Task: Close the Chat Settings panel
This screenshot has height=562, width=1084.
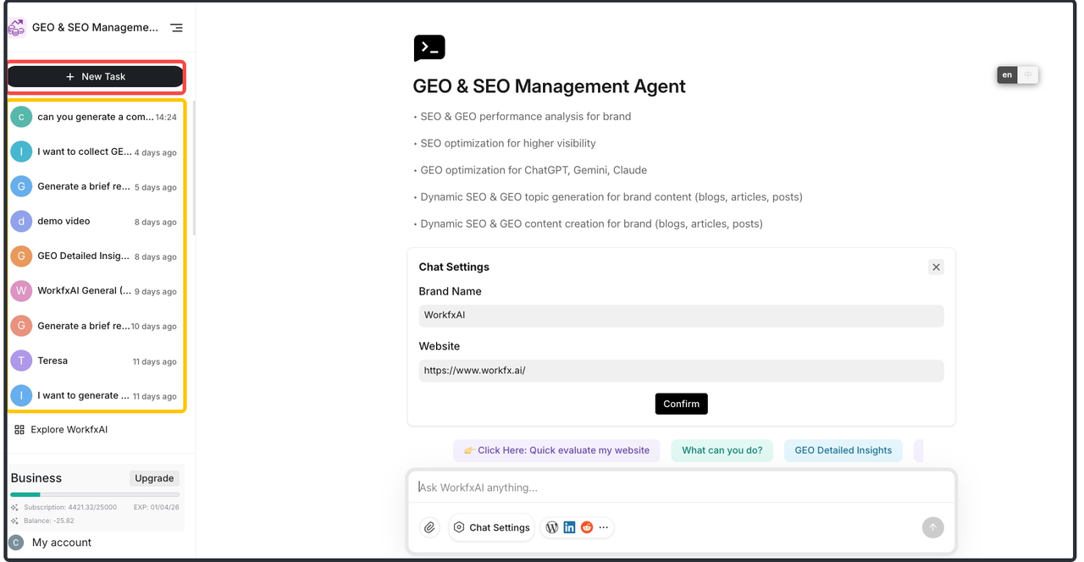Action: (936, 267)
